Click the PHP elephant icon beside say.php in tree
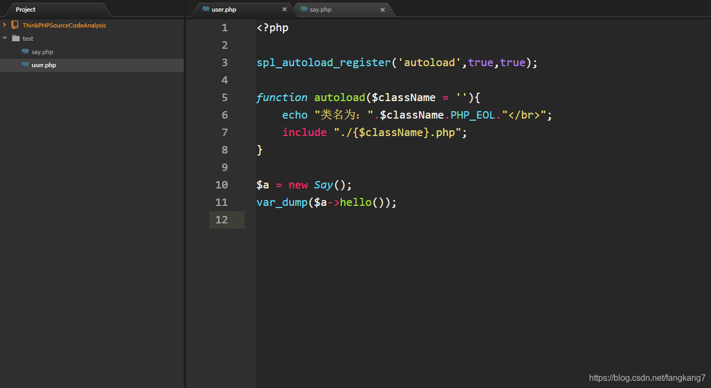Screen dimensions: 711x388 coord(25,52)
